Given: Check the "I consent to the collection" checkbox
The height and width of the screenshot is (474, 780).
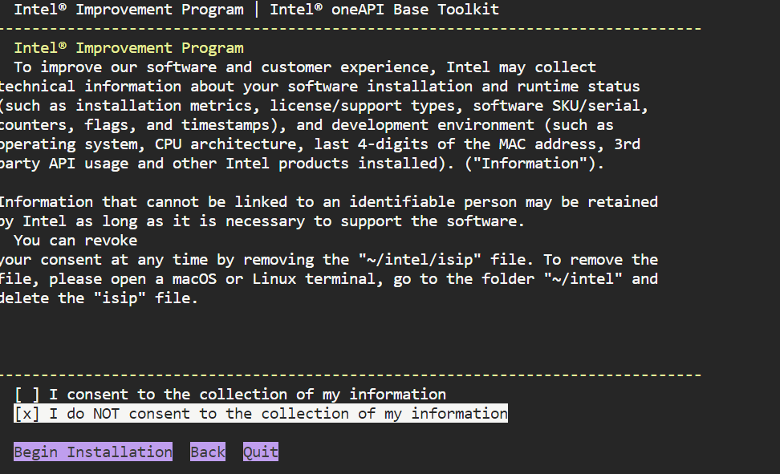Looking at the screenshot, I should coord(27,395).
